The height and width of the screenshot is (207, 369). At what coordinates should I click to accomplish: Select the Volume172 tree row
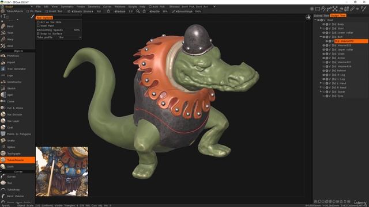[x=351, y=41]
